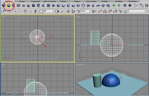Activate Bind to Space Warp tool
This screenshot has width=149, height=96.
pos(25,12)
